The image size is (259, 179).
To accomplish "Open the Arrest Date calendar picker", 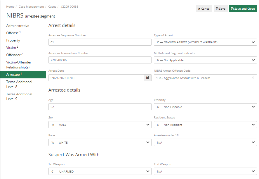I will [147, 78].
